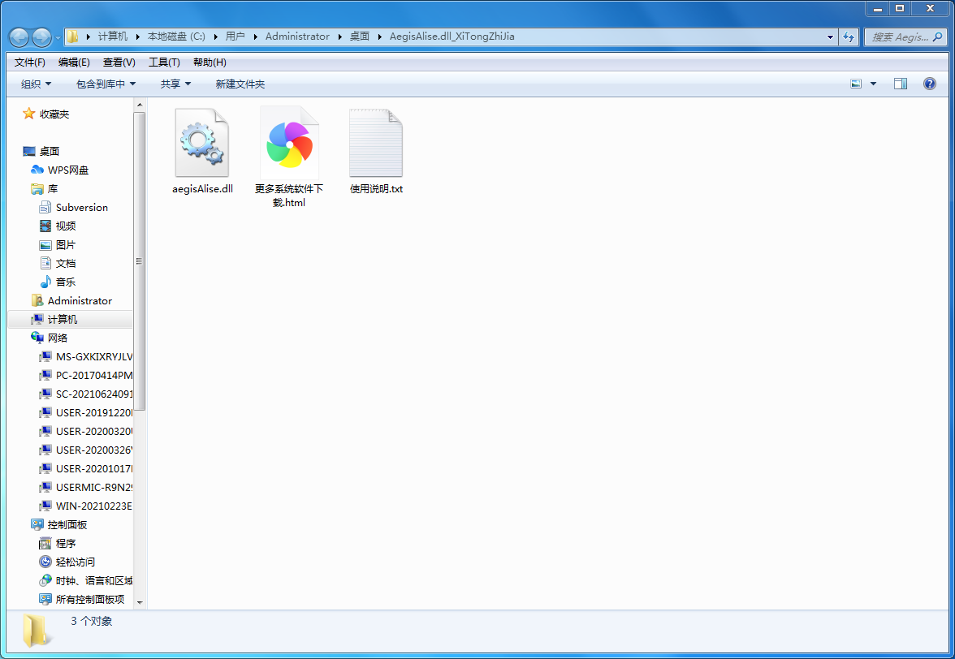Open the help question mark icon
The height and width of the screenshot is (659, 955).
[929, 84]
